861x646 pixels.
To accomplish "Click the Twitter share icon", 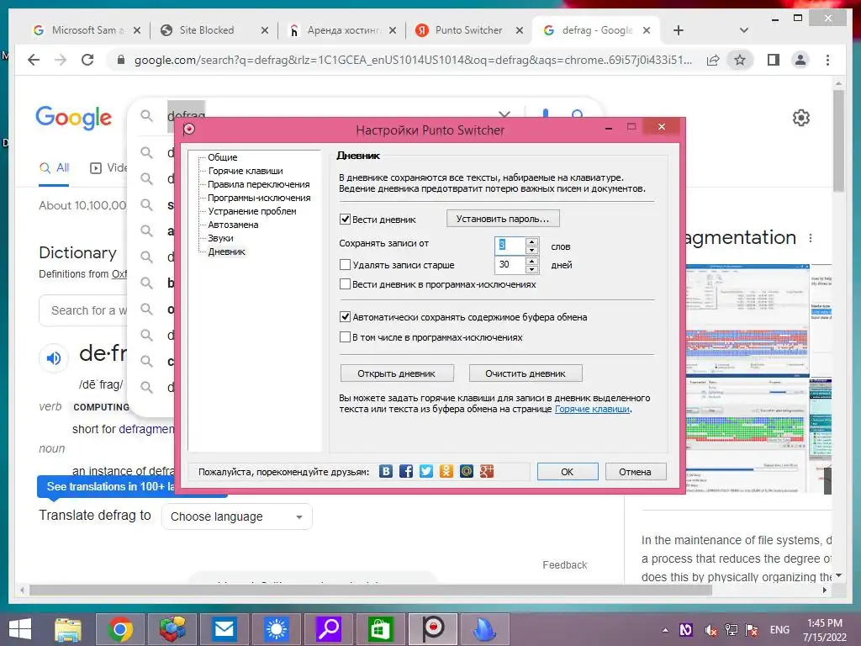I will click(426, 471).
